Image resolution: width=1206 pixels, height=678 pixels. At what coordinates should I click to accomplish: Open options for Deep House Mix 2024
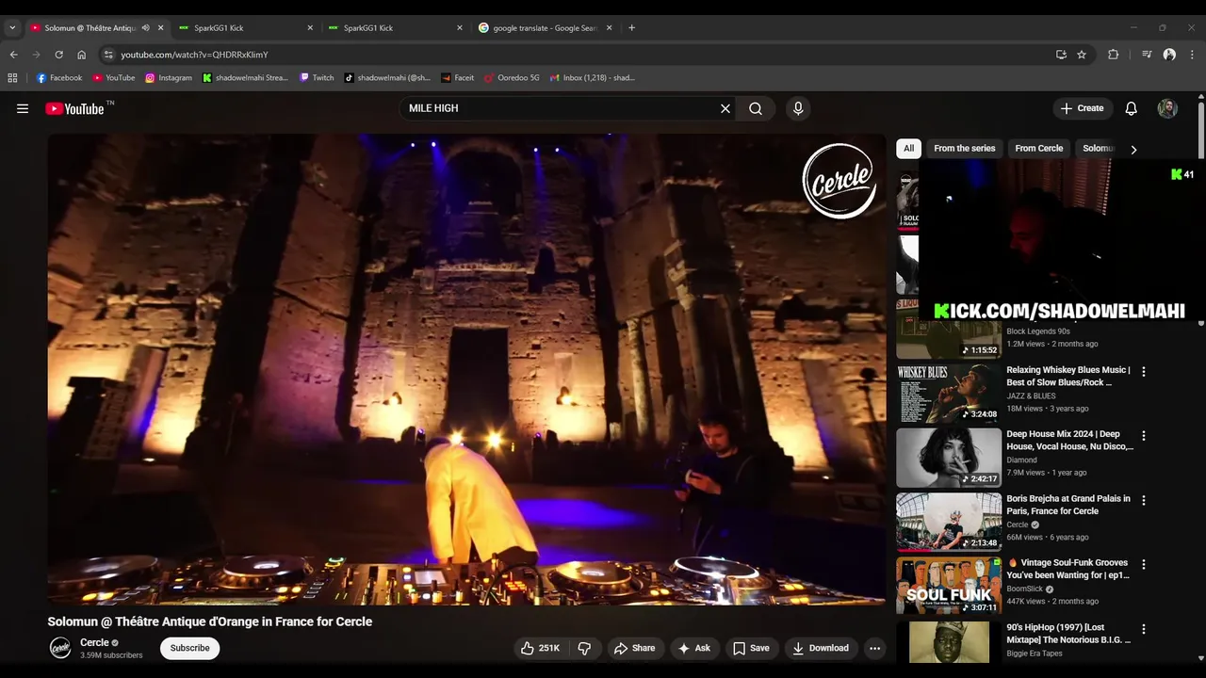point(1144,436)
